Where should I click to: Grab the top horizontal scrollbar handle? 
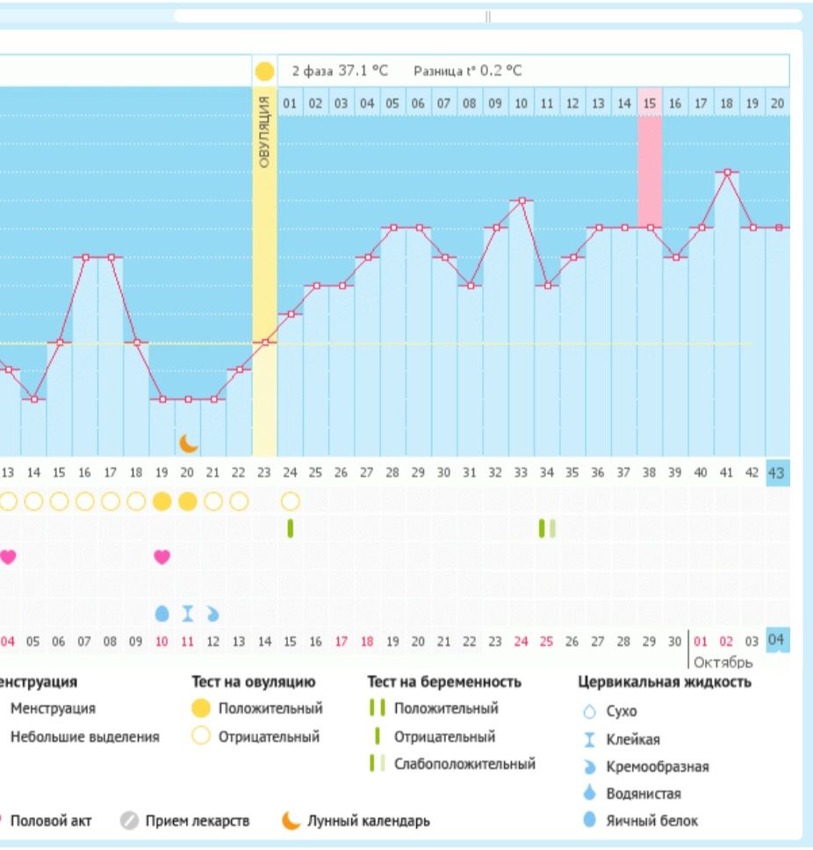click(487, 16)
